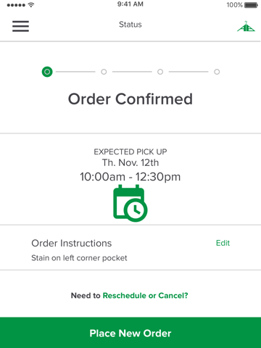
Task: Tap the green hanger logo icon
Action: [x=246, y=26]
